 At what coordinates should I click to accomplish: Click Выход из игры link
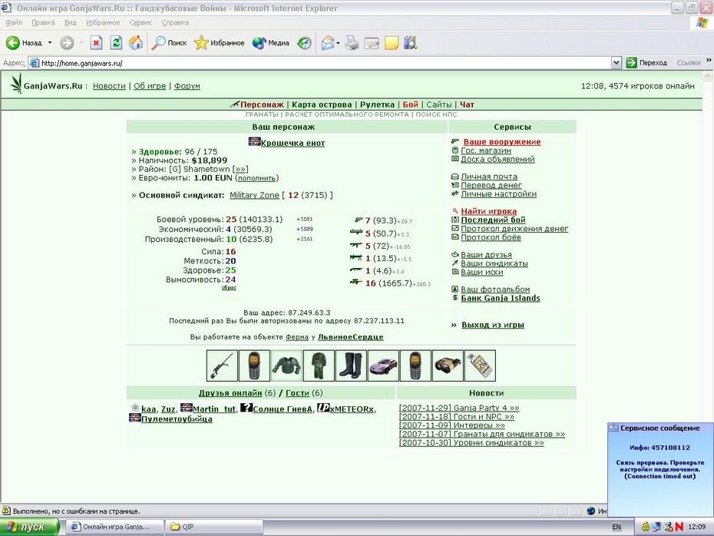(x=493, y=325)
